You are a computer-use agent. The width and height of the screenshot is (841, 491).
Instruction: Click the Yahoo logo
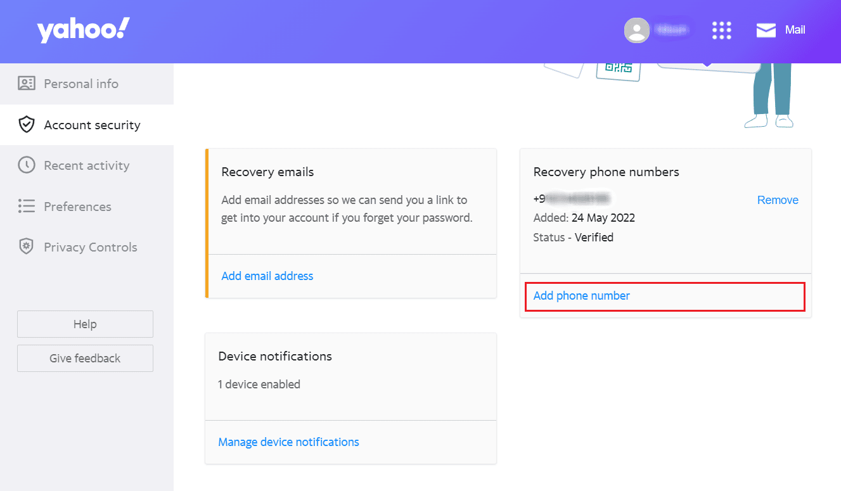click(x=82, y=29)
